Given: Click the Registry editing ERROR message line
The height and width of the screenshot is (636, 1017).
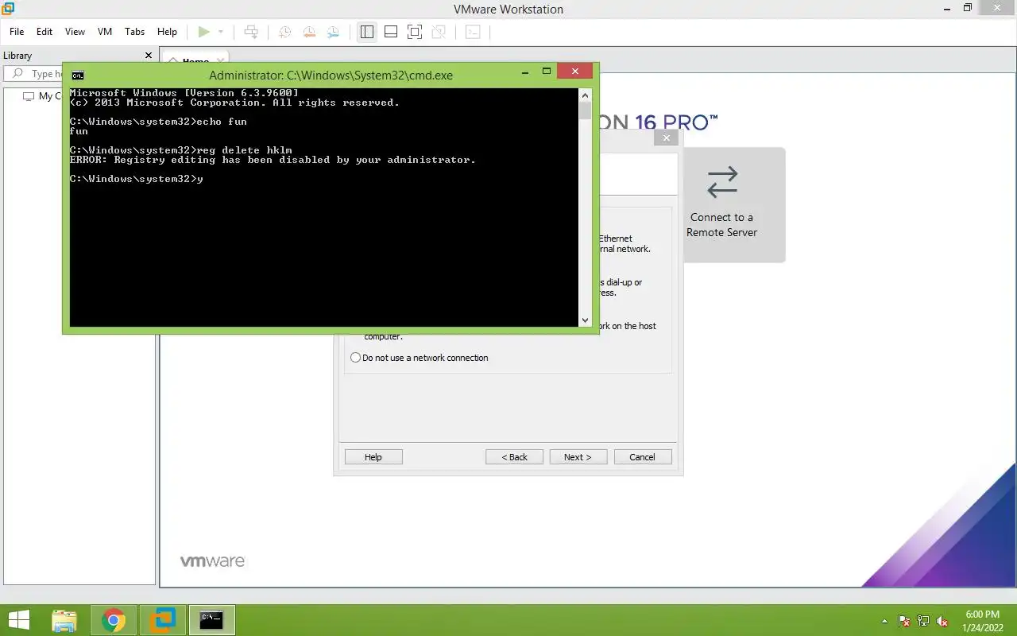Looking at the screenshot, I should coord(273,160).
